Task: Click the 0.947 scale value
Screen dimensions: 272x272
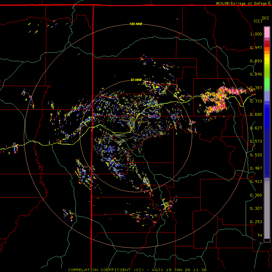Action: (256, 47)
